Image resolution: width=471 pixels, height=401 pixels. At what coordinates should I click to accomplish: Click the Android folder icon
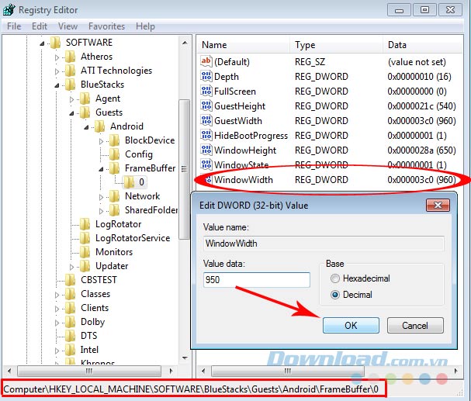100,126
